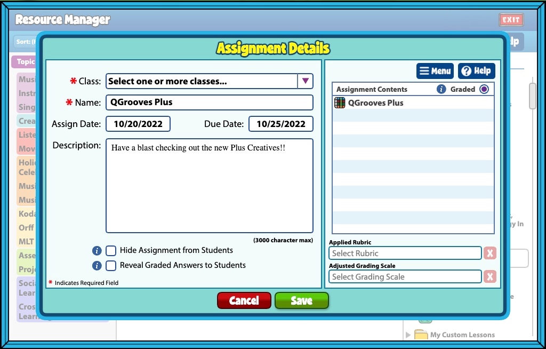Clear the applied rubric with X
Viewport: 546px width, 349px height.
point(489,253)
